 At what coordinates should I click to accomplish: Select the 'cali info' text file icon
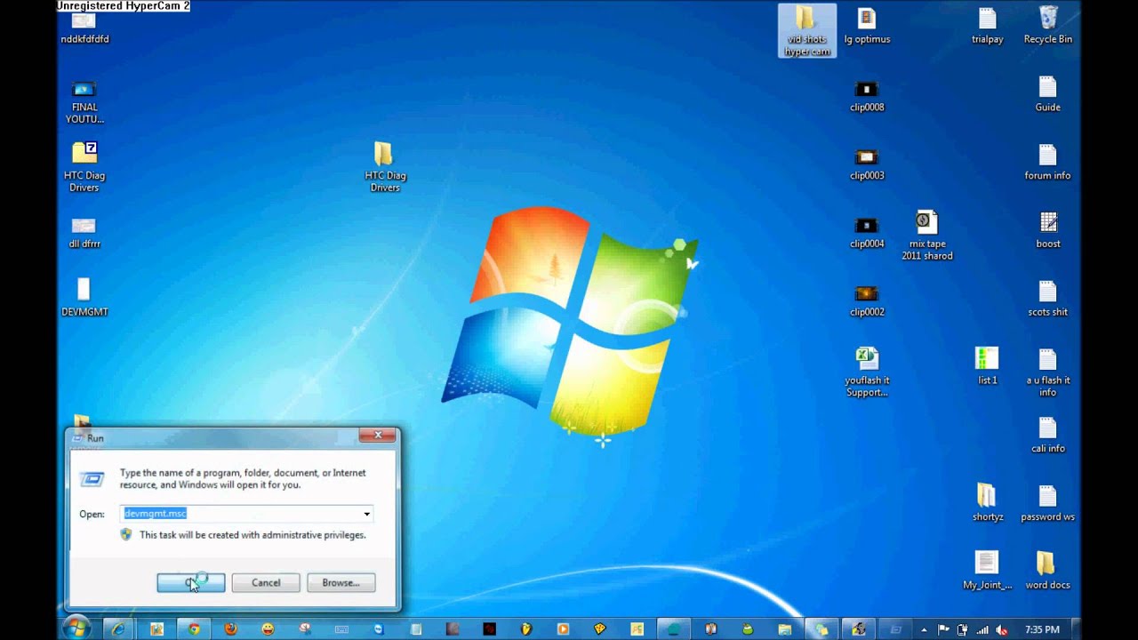click(1047, 434)
